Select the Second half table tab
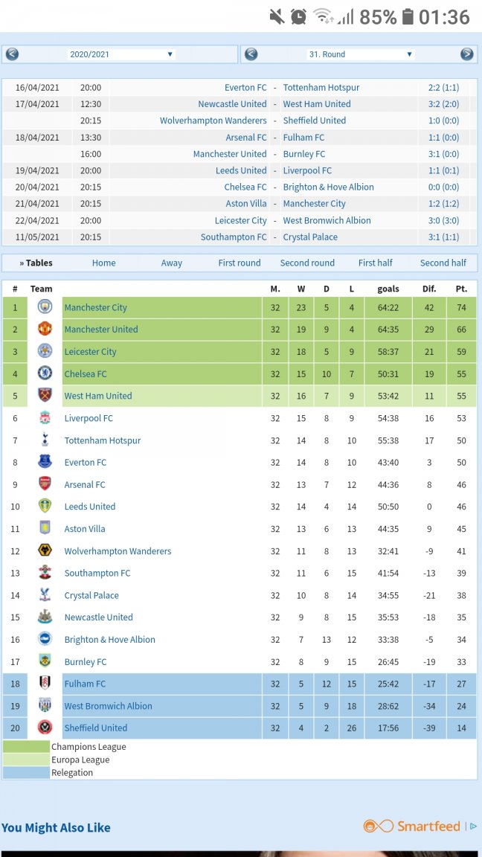 click(443, 263)
